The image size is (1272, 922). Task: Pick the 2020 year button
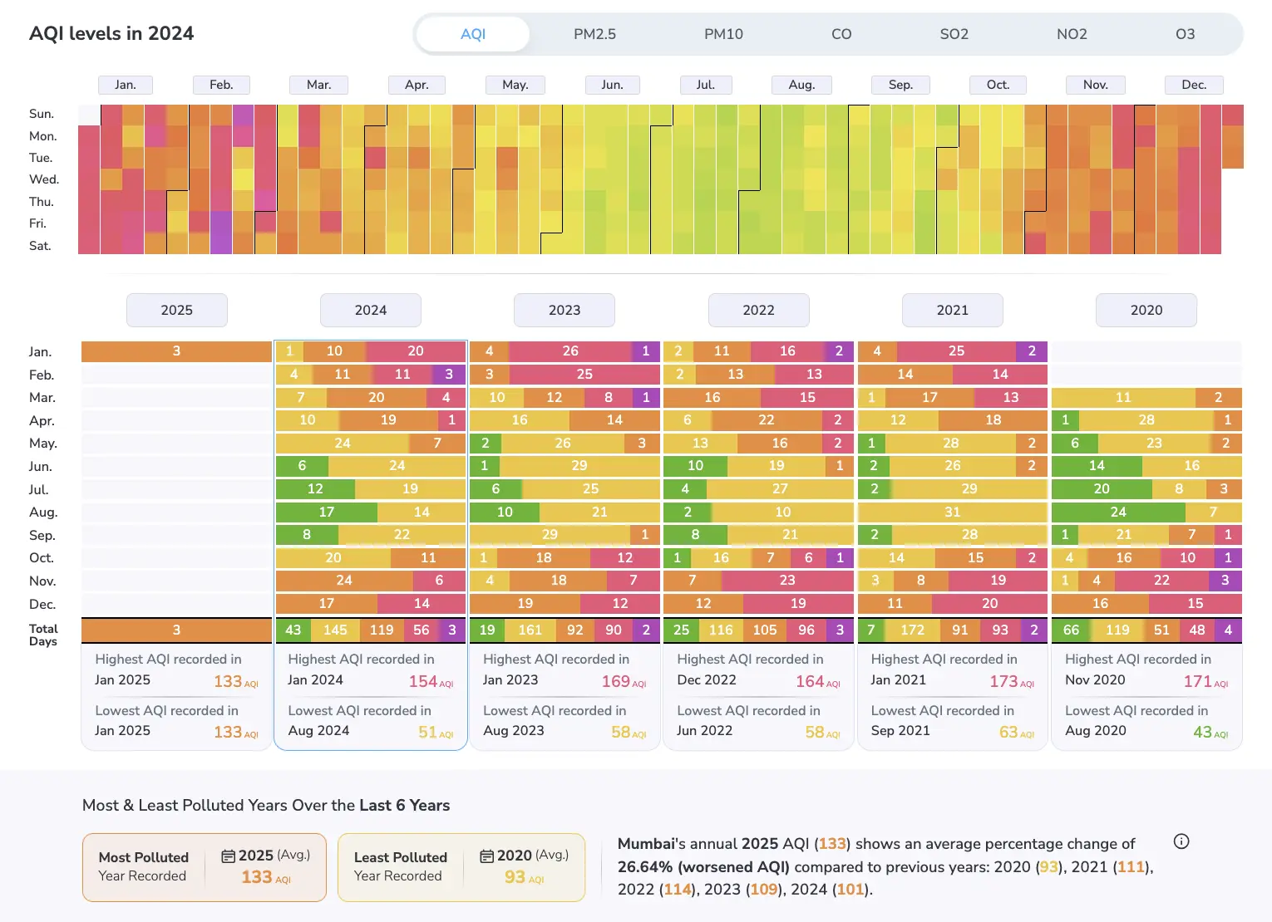[1146, 310]
